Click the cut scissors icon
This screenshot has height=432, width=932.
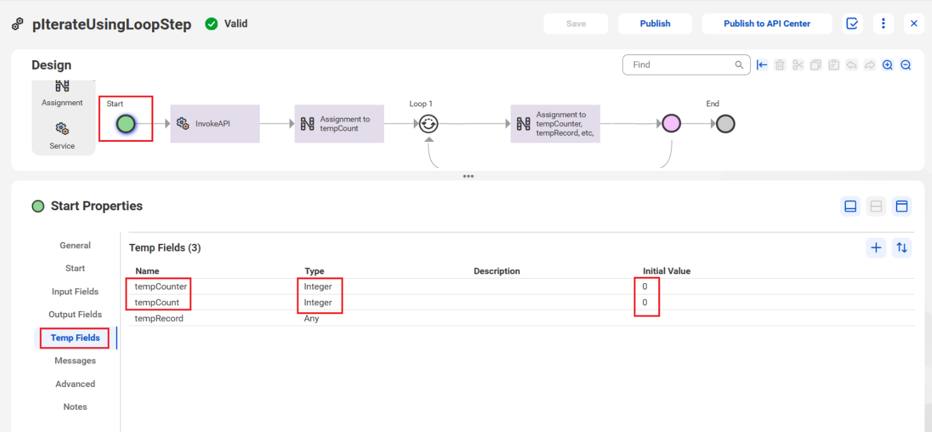click(798, 65)
